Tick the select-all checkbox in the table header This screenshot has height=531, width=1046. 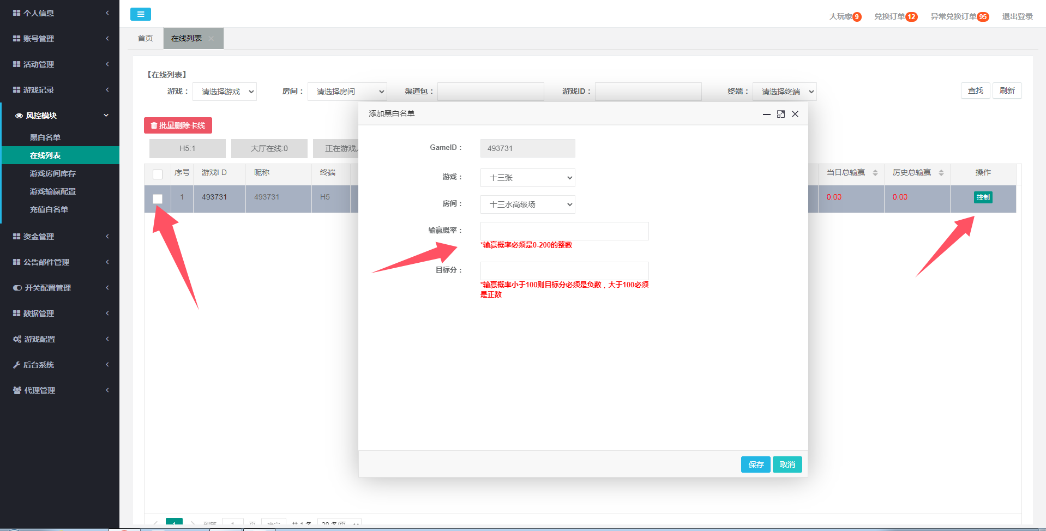coord(158,174)
